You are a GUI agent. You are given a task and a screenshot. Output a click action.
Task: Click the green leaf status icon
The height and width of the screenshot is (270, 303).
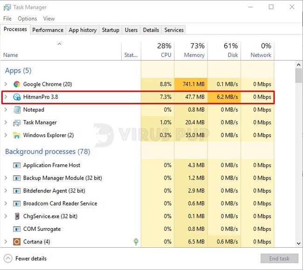tap(136, 242)
